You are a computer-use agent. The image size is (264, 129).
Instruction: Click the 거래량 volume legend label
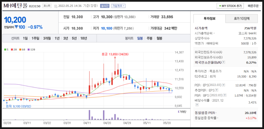tap(182, 112)
